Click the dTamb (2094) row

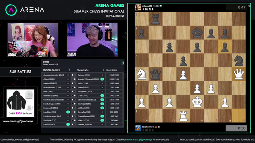point(56,79)
